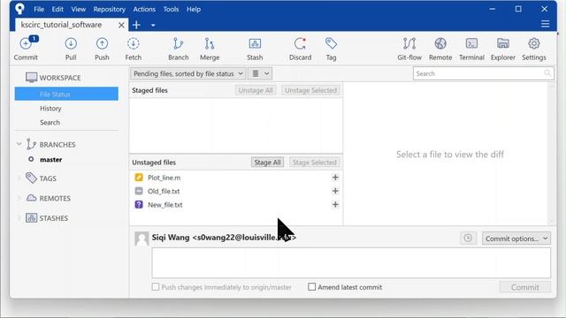This screenshot has height=318, width=566.
Task: Open History in the sidebar
Action: click(x=50, y=108)
